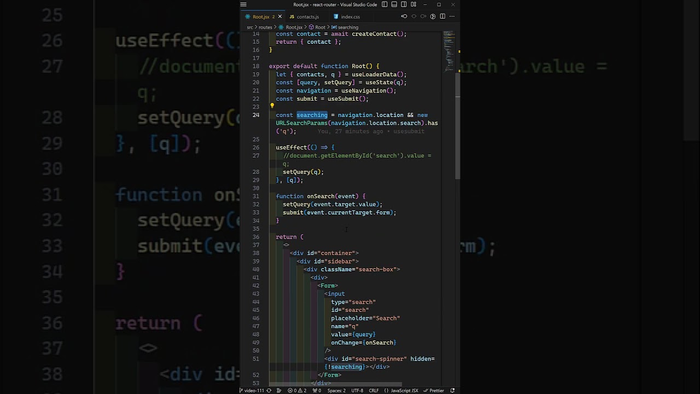The height and width of the screenshot is (394, 700).
Task: Select src in the breadcrumb
Action: tap(250, 27)
